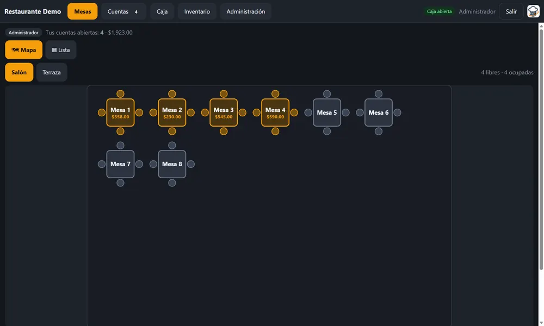Select the free table Mesa 7

tap(120, 164)
